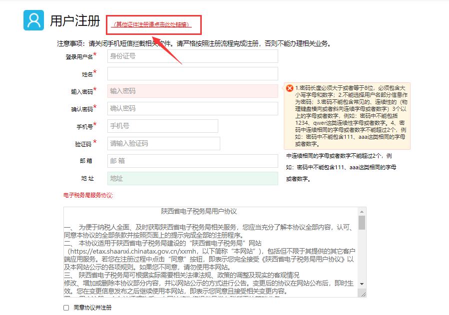Viewport: 449px width, 315px height.
Task: Click the 用户注册 page heading
Action: coord(75,21)
